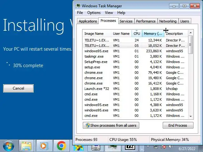Click End Process button

point(178,125)
